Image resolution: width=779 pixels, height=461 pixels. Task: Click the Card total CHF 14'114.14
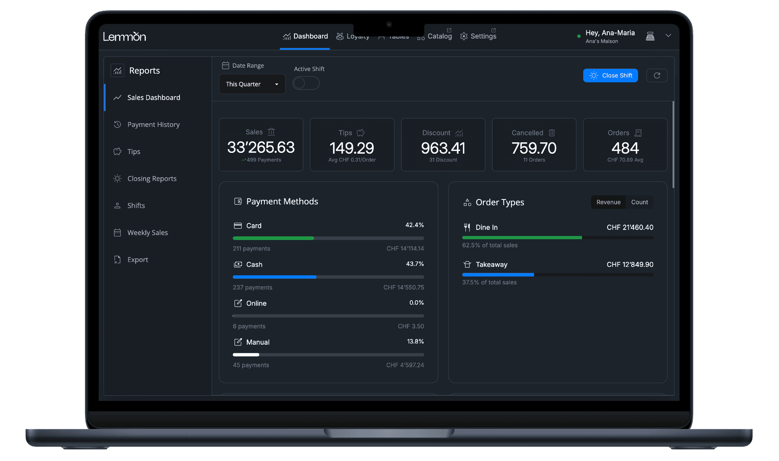pos(405,249)
